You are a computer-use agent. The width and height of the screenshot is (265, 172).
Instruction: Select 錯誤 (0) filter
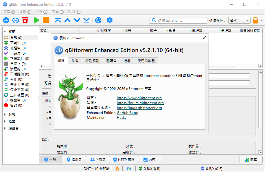pos(20,105)
